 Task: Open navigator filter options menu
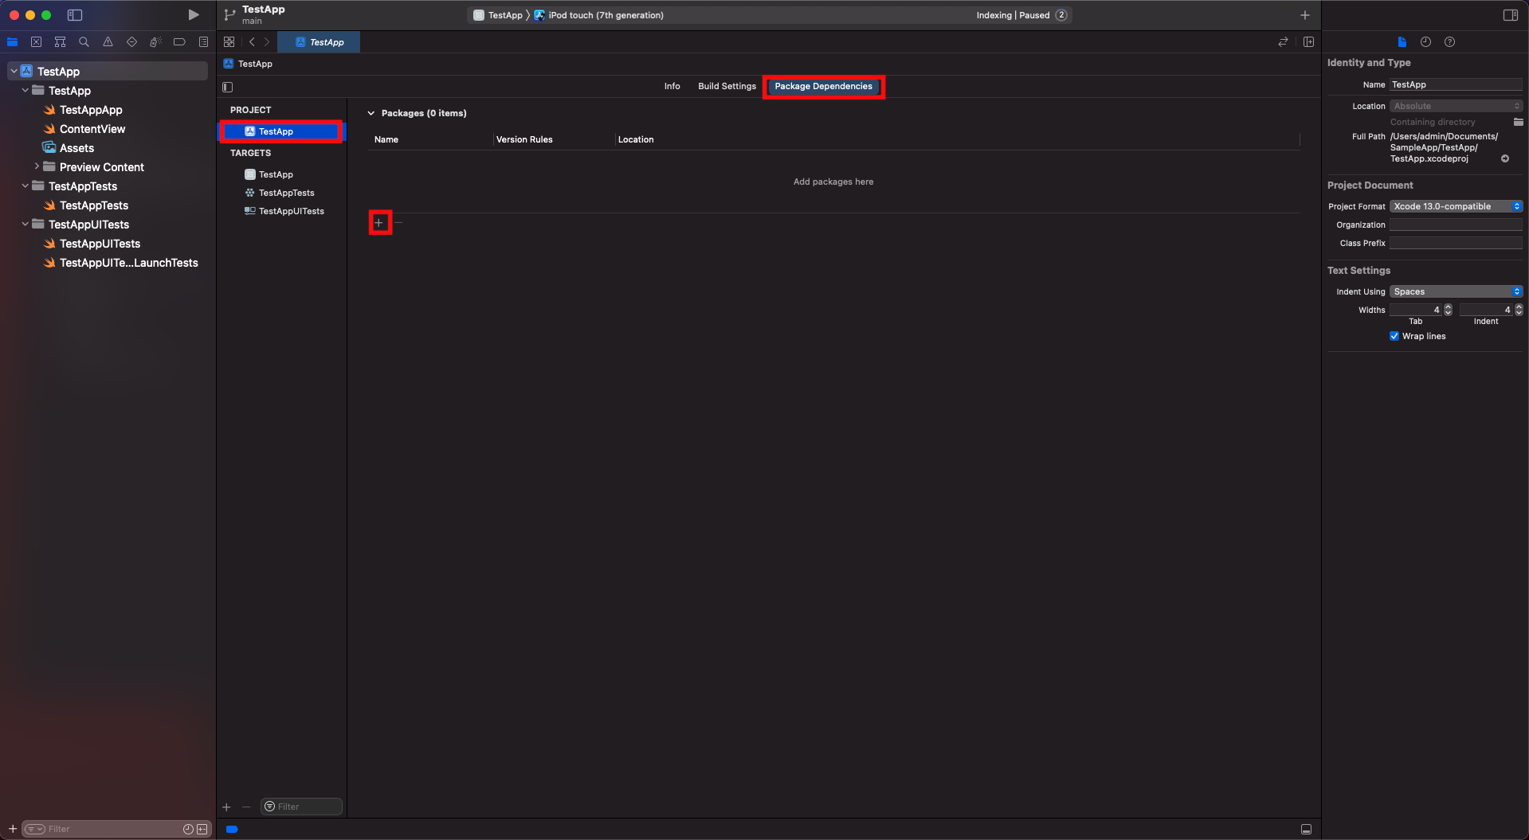pyautogui.click(x=35, y=829)
